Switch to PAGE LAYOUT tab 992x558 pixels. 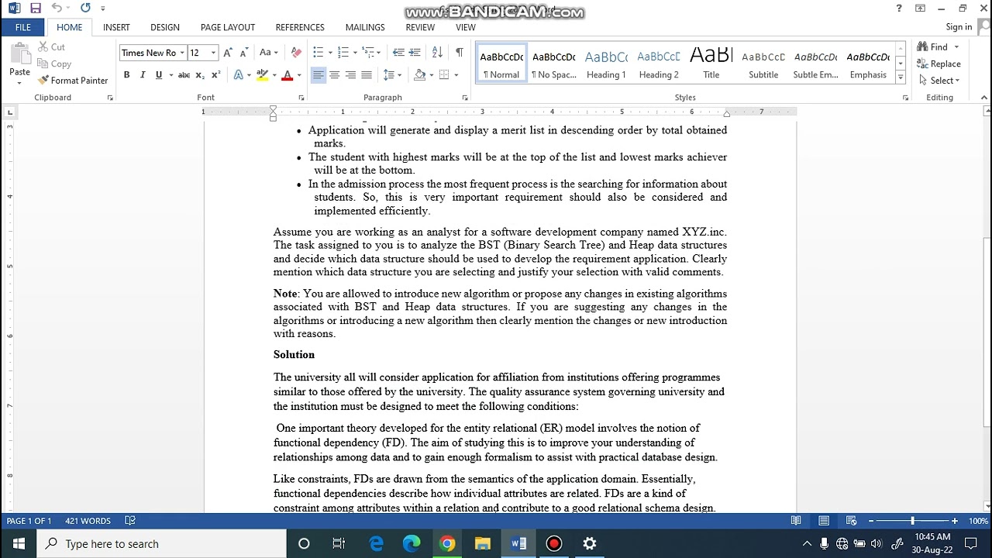coord(228,27)
